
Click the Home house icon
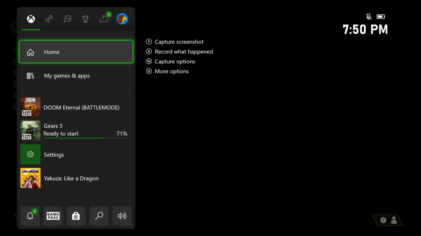(x=30, y=52)
